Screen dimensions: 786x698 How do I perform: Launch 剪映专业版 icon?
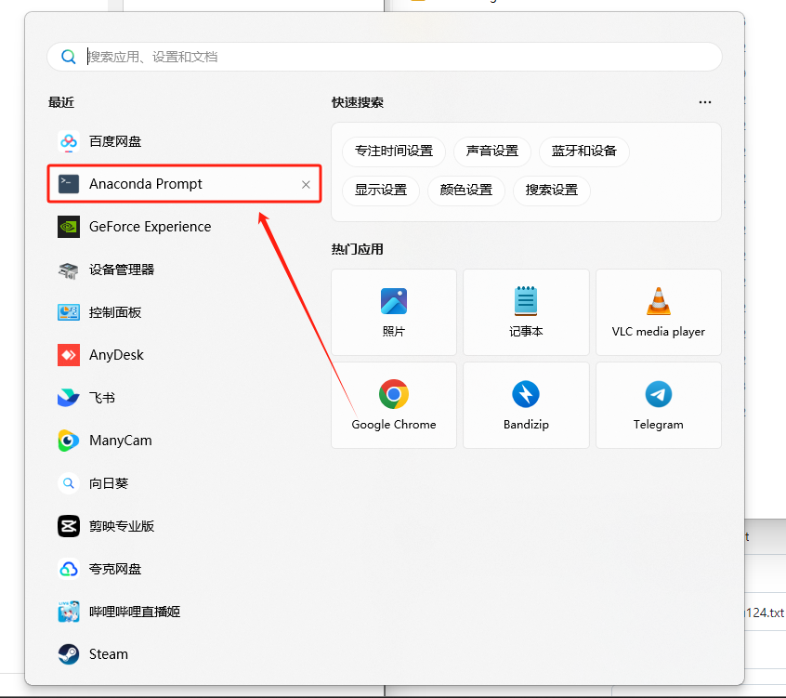coord(69,526)
